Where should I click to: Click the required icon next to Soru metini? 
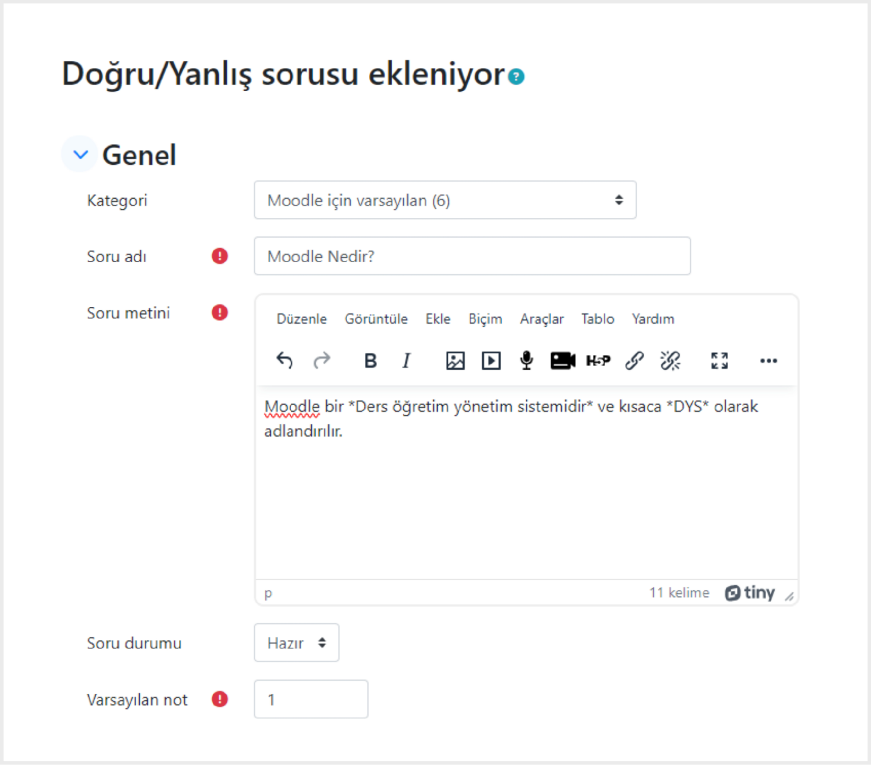[x=220, y=312]
